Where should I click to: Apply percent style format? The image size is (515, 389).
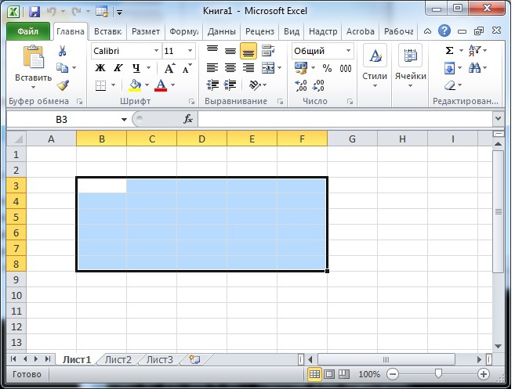(x=327, y=68)
